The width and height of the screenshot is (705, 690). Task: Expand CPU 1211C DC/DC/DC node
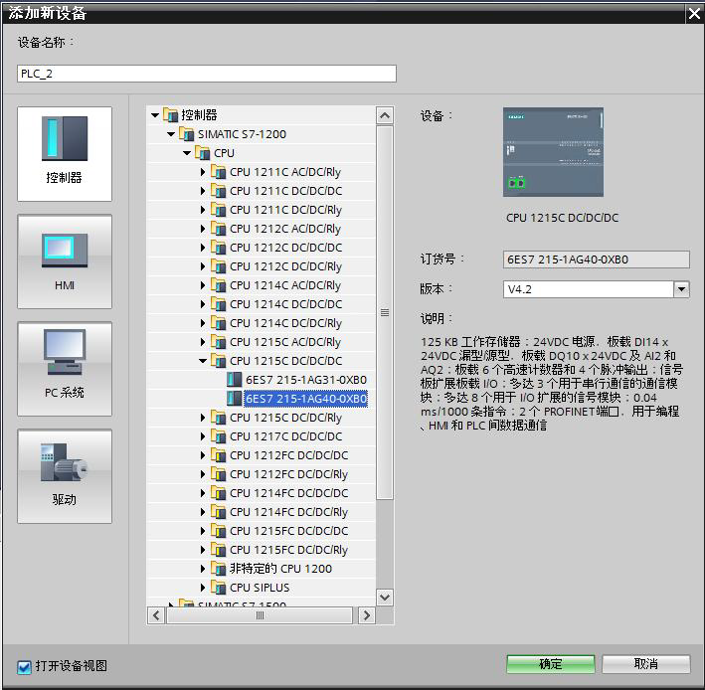coord(203,191)
